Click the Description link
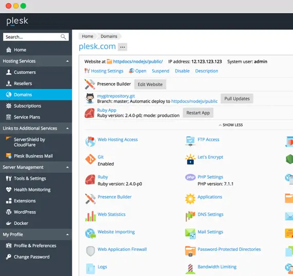 [x=207, y=71]
